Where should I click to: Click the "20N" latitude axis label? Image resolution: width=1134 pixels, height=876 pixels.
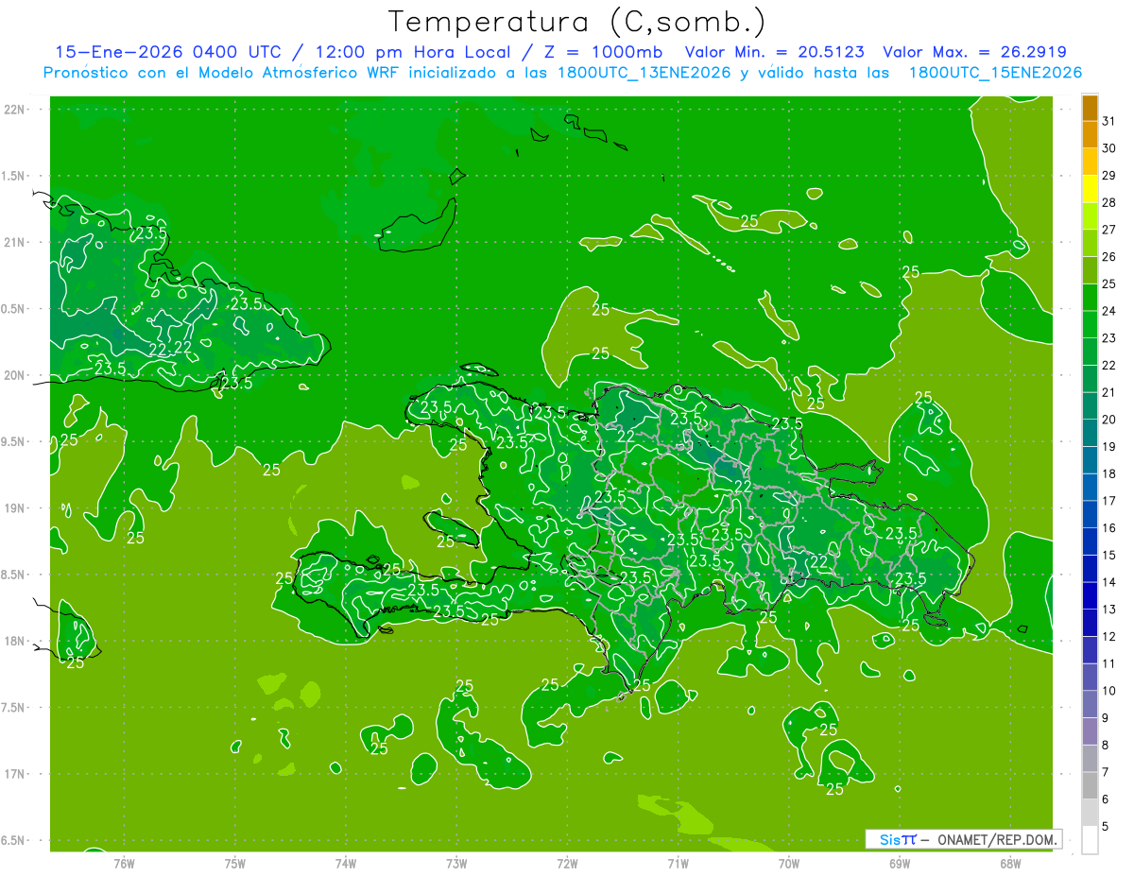point(13,375)
